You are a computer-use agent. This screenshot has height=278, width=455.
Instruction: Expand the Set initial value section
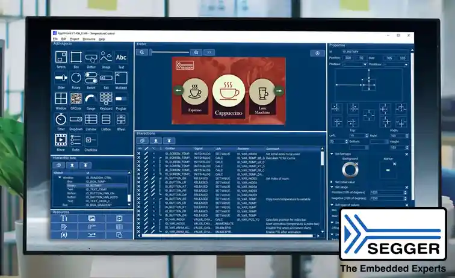(332, 182)
